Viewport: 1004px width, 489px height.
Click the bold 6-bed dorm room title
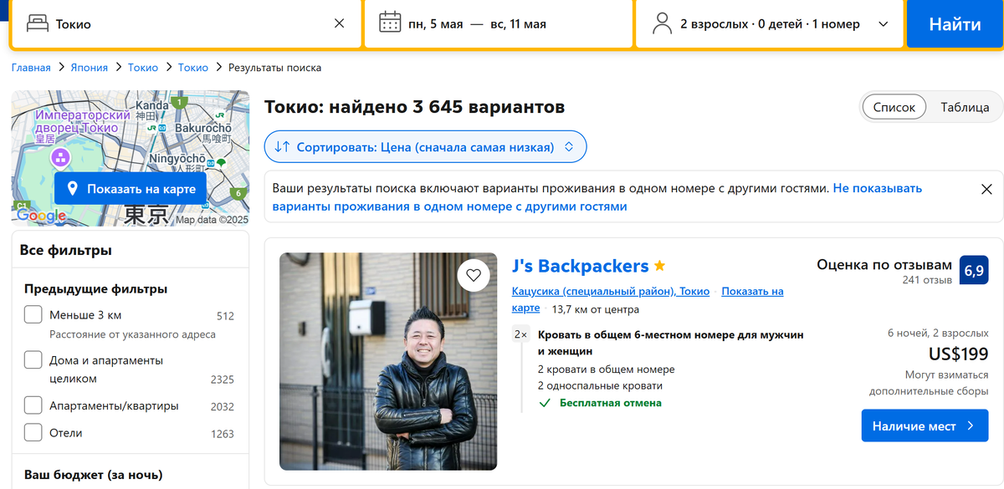[x=670, y=343]
